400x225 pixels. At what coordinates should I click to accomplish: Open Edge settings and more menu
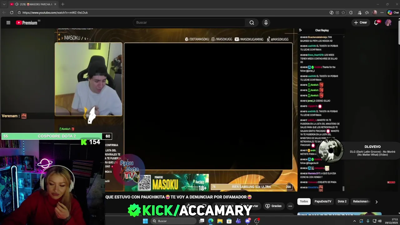coord(382,12)
